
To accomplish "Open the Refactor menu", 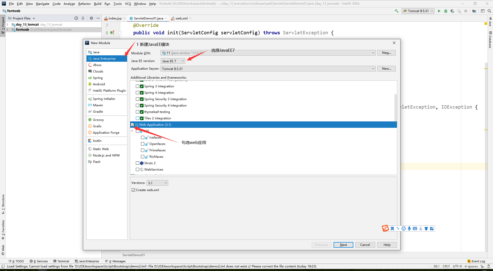I will click(x=84, y=4).
